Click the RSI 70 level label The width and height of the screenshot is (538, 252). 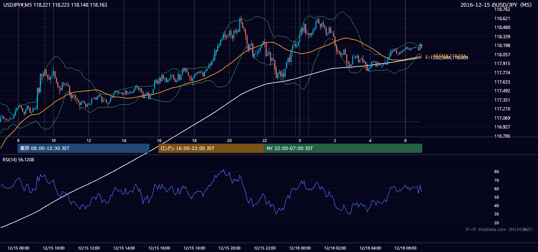tap(496, 180)
